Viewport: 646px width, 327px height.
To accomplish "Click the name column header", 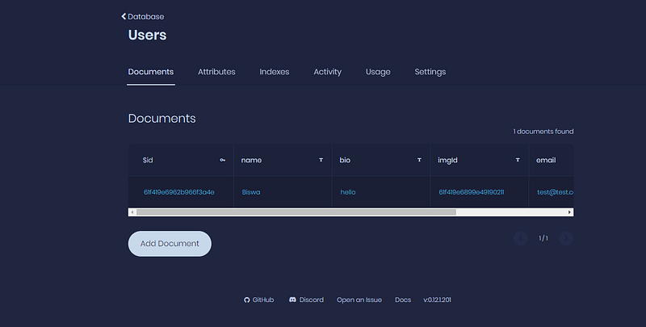I will pyautogui.click(x=283, y=160).
